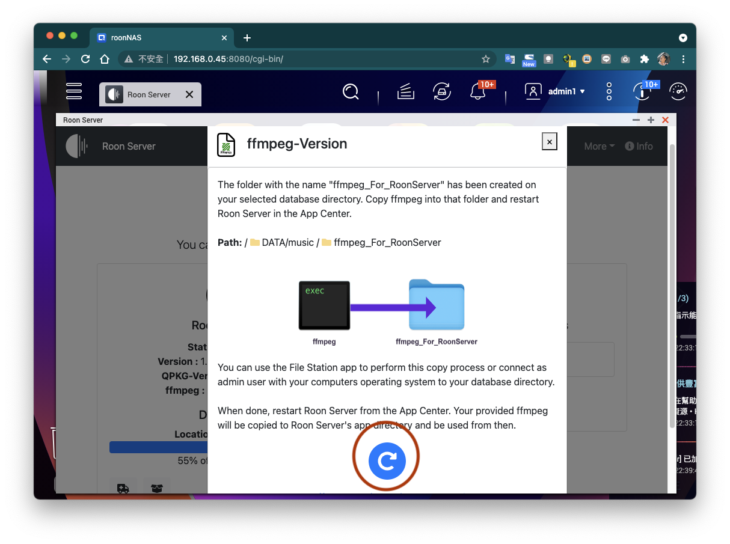Open the QNAP main hamburger menu
This screenshot has height=544, width=730.
pyautogui.click(x=74, y=91)
